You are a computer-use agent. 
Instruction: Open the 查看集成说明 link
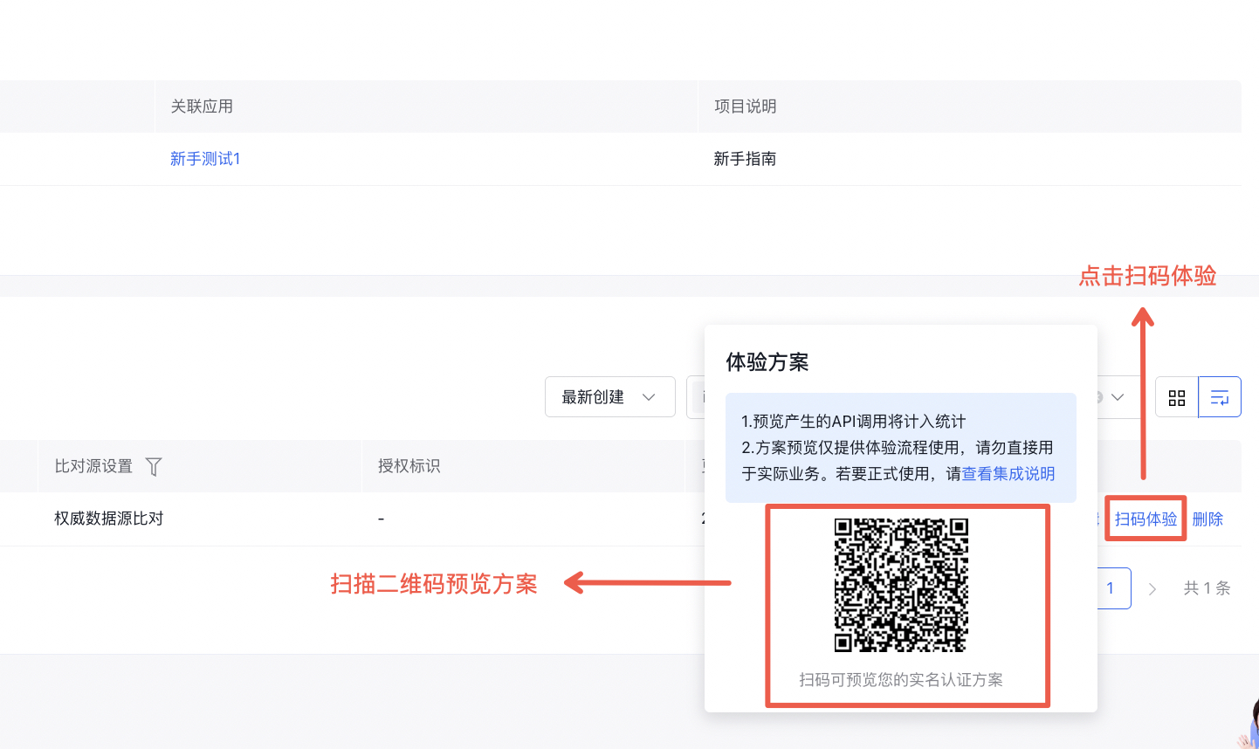(1008, 474)
